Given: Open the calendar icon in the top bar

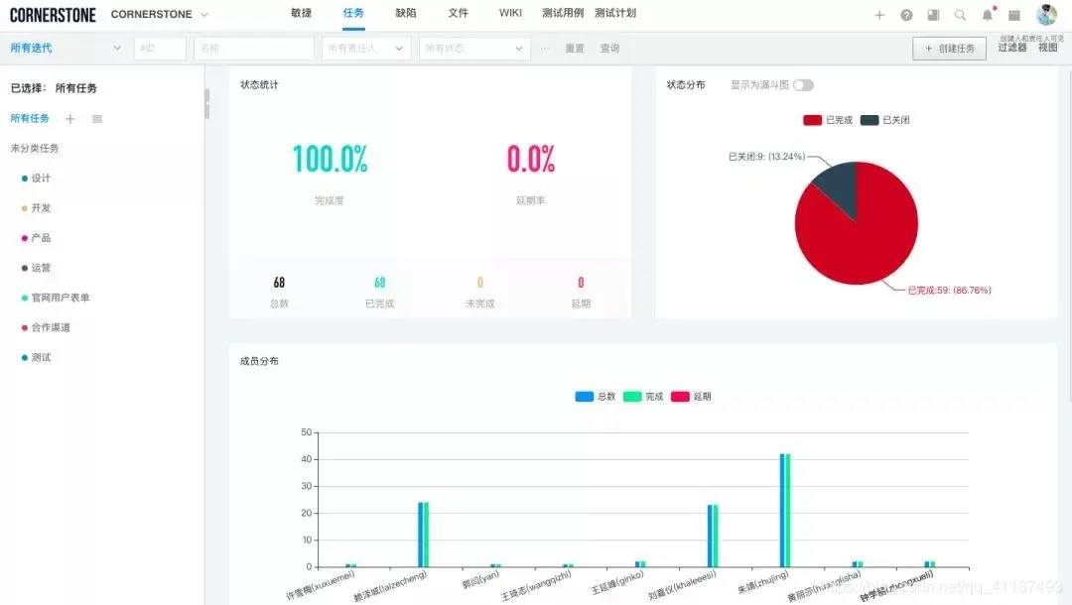Looking at the screenshot, I should click(x=1013, y=14).
